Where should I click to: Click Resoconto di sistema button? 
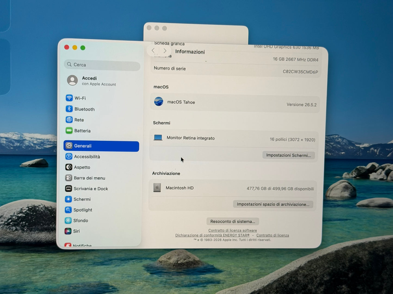(233, 221)
